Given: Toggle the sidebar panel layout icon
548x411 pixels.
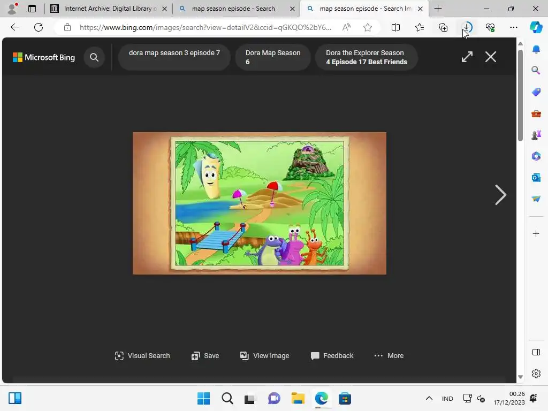Looking at the screenshot, I should (536, 352).
